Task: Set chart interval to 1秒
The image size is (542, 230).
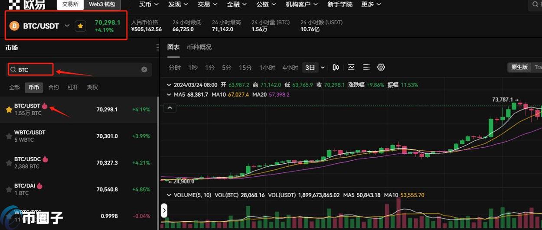Action: 193,68
